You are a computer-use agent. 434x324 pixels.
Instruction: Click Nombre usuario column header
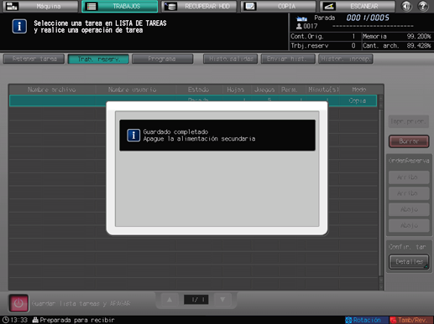click(133, 90)
